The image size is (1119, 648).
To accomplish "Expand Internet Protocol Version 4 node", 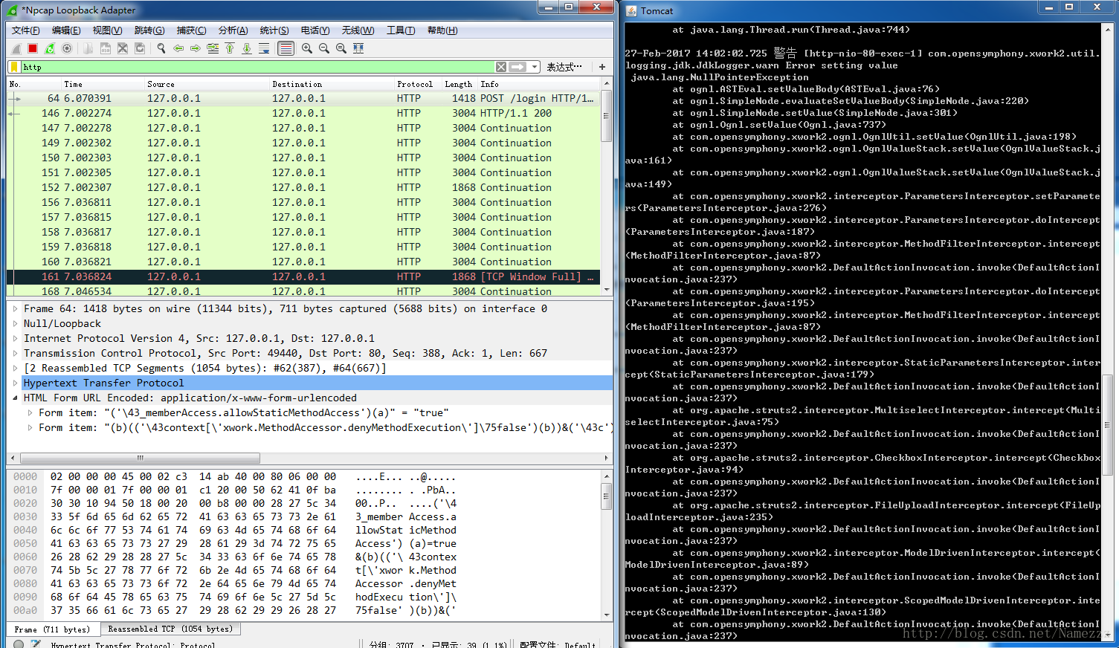I will 15,338.
